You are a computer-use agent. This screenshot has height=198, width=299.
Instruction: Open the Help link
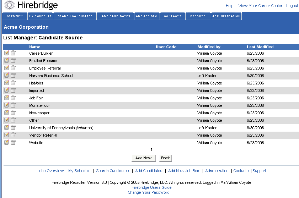click(229, 6)
